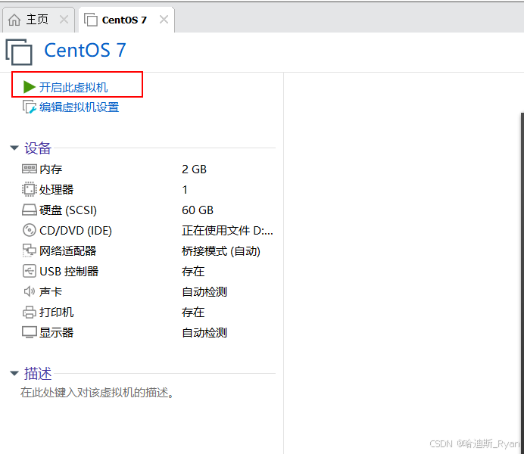Click the 设备 section header
524x454 pixels.
coord(37,148)
